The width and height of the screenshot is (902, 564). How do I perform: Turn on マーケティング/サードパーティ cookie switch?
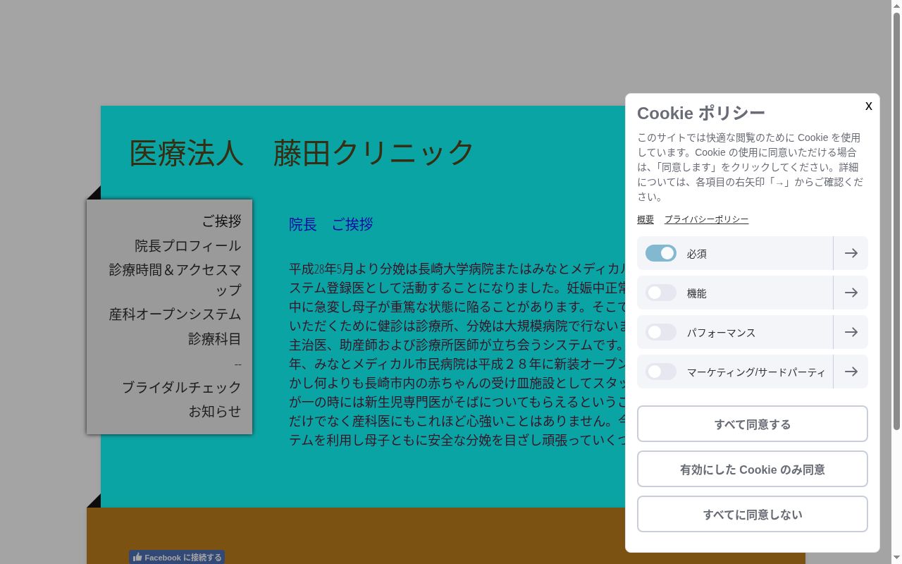coord(661,372)
